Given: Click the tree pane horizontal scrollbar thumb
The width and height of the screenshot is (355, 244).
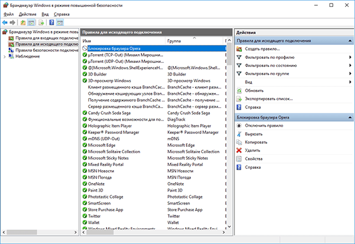Looking at the screenshot, I should (22, 232).
